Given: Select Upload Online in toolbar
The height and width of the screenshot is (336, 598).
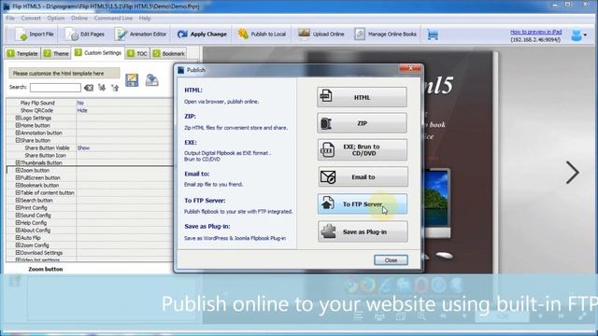Looking at the screenshot, I should coord(320,35).
